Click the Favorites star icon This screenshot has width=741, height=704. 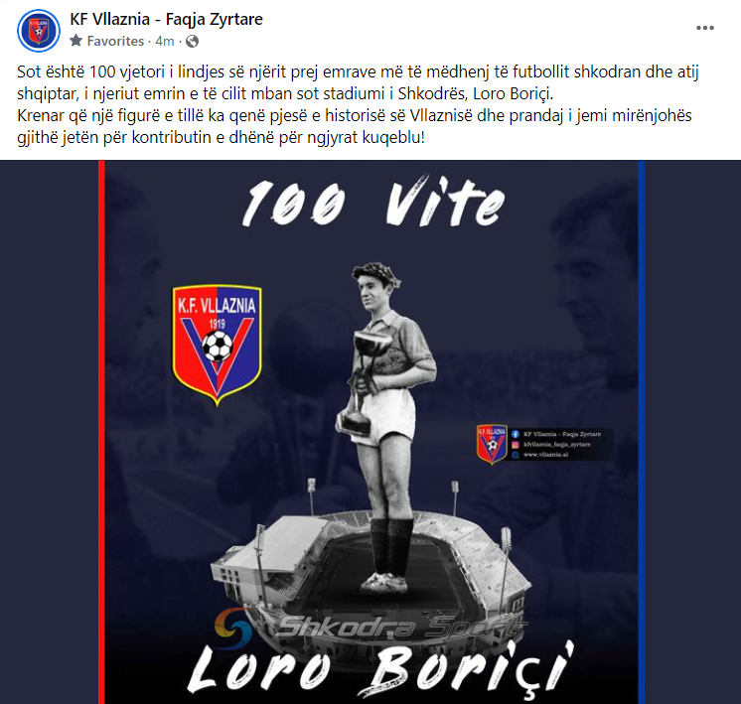point(76,41)
